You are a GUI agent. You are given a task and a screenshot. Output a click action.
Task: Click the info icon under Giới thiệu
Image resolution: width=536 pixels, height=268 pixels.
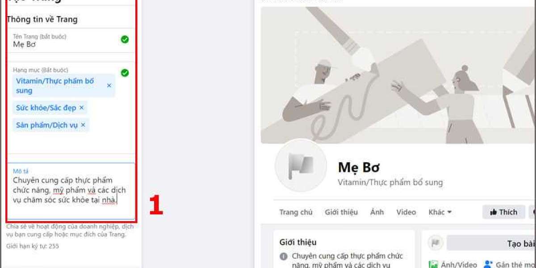[x=284, y=256]
